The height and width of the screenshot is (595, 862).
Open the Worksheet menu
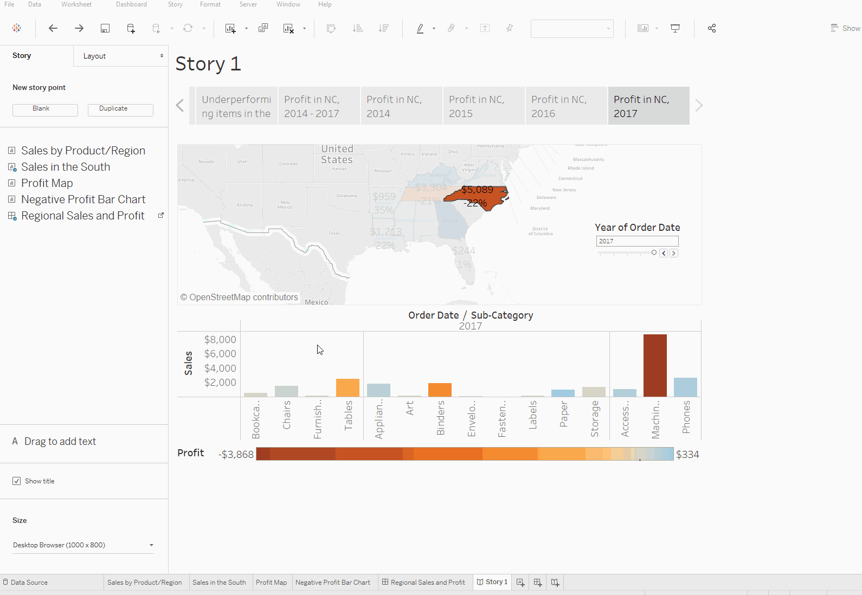pos(76,4)
